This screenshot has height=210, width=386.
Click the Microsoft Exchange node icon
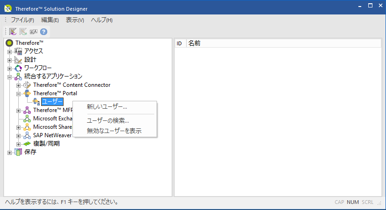tap(27, 119)
